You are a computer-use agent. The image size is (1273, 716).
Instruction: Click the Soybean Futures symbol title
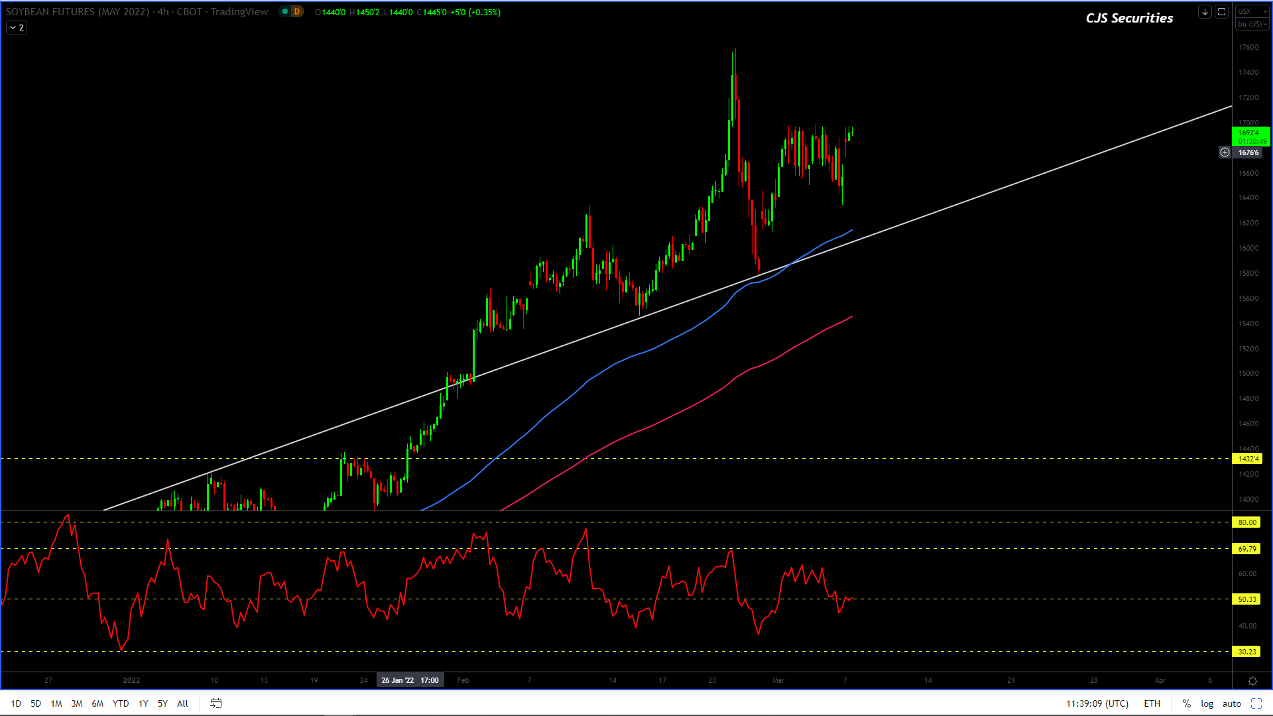[x=77, y=12]
